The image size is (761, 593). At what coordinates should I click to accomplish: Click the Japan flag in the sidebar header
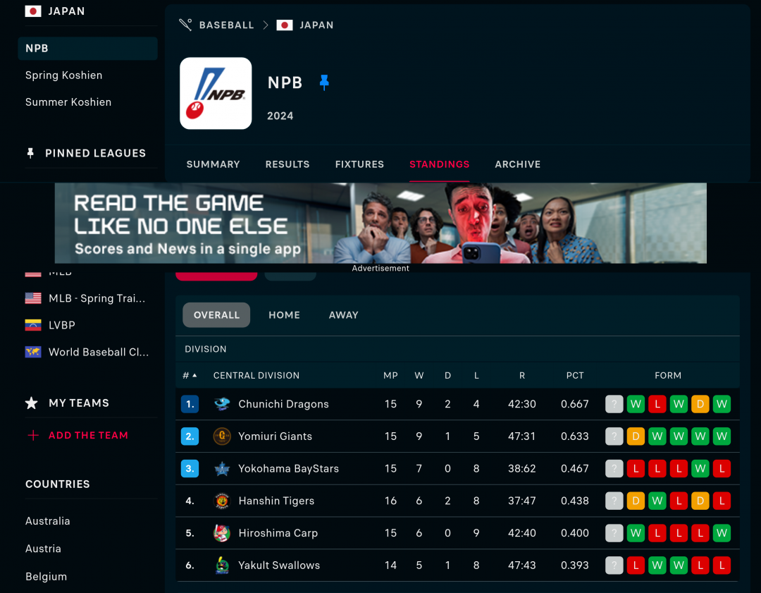(x=33, y=11)
